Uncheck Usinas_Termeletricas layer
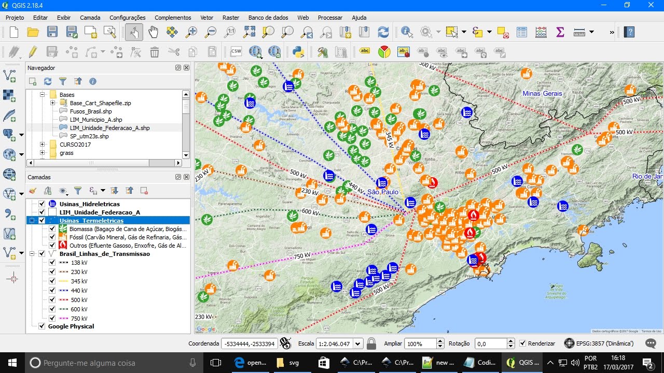 pos(42,221)
